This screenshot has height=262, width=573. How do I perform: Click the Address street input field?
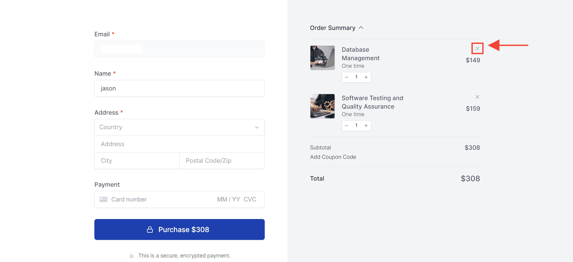179,144
